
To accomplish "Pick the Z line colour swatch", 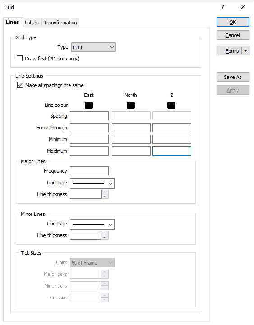I will click(x=171, y=105).
